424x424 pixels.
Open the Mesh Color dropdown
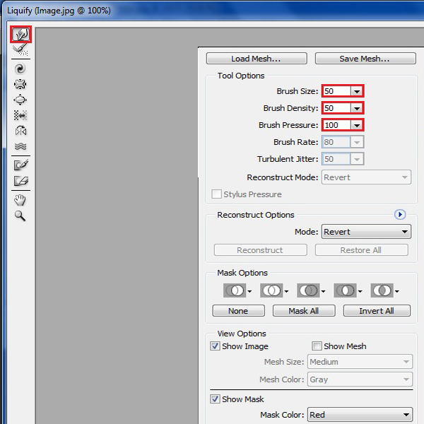pyautogui.click(x=360, y=379)
